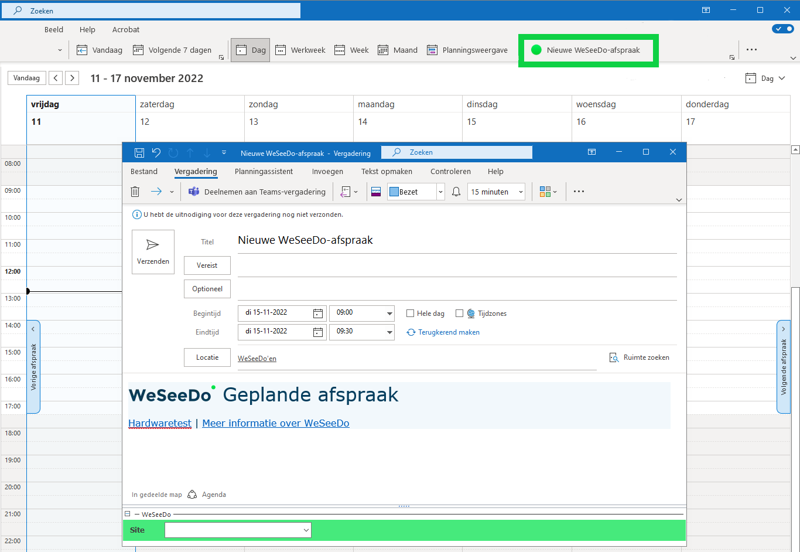Open the Beeld menu in Outlook
The width and height of the screenshot is (800, 552).
pyautogui.click(x=54, y=29)
